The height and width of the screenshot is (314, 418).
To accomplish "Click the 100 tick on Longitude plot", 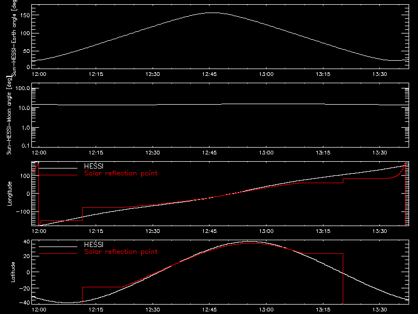I will 26,176.
